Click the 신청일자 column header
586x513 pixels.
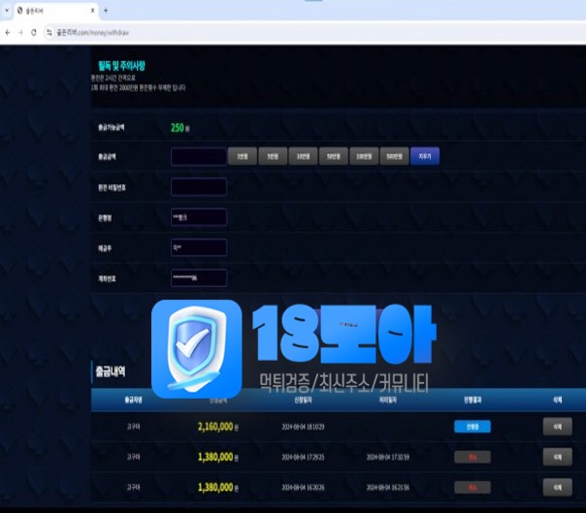[303, 400]
